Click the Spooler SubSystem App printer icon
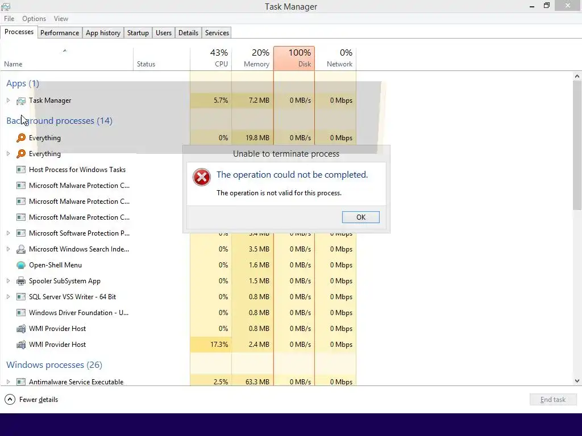 21,281
